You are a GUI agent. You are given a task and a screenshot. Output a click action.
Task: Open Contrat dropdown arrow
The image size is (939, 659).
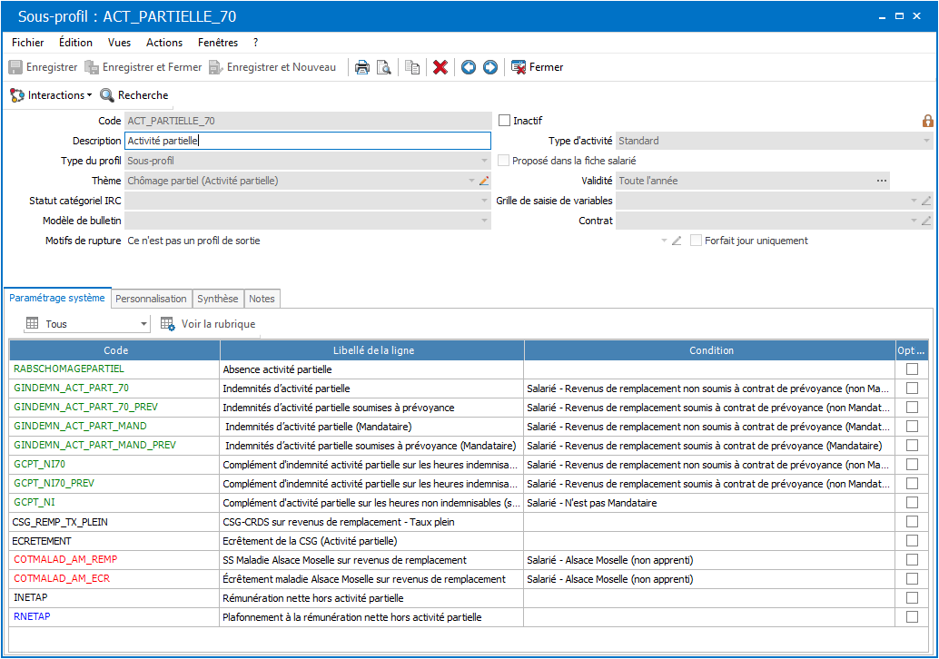click(x=914, y=221)
